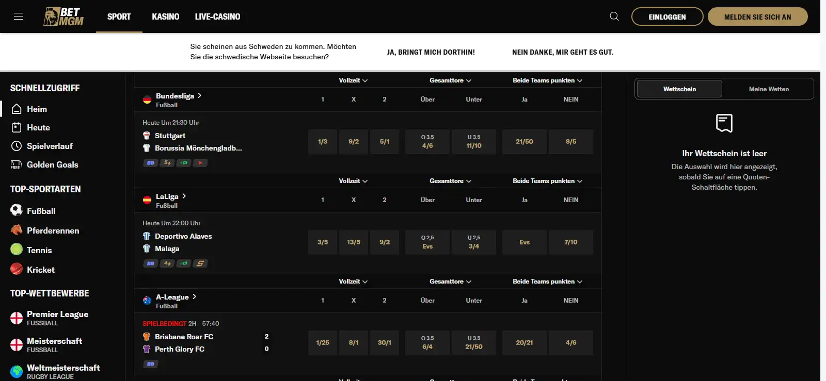Select Over 2,5 Evs for Deportivo Alaves

click(427, 242)
